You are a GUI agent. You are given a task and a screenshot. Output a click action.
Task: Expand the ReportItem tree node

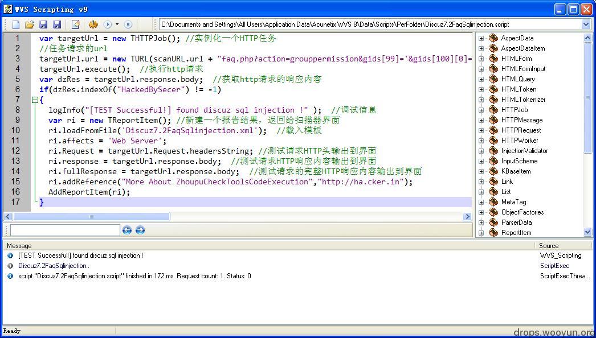point(481,233)
